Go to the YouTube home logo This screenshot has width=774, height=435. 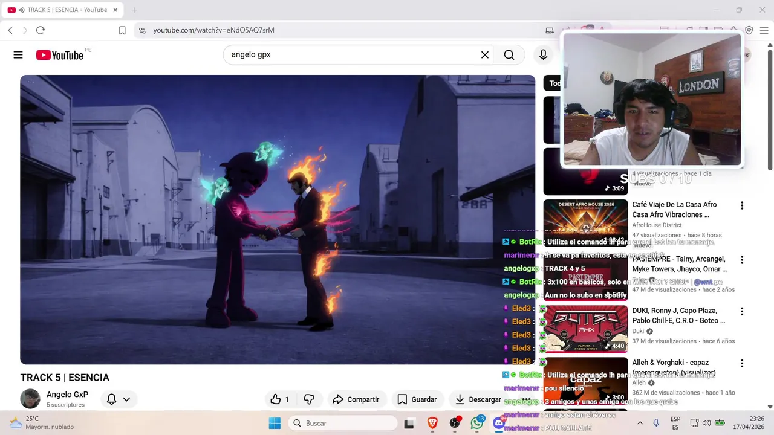click(x=59, y=55)
